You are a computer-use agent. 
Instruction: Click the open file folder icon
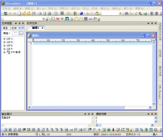click(x=24, y=14)
